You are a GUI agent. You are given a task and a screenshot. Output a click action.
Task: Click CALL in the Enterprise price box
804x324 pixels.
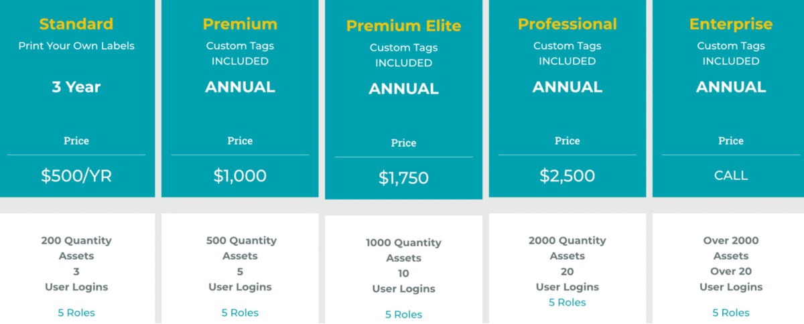pos(731,176)
